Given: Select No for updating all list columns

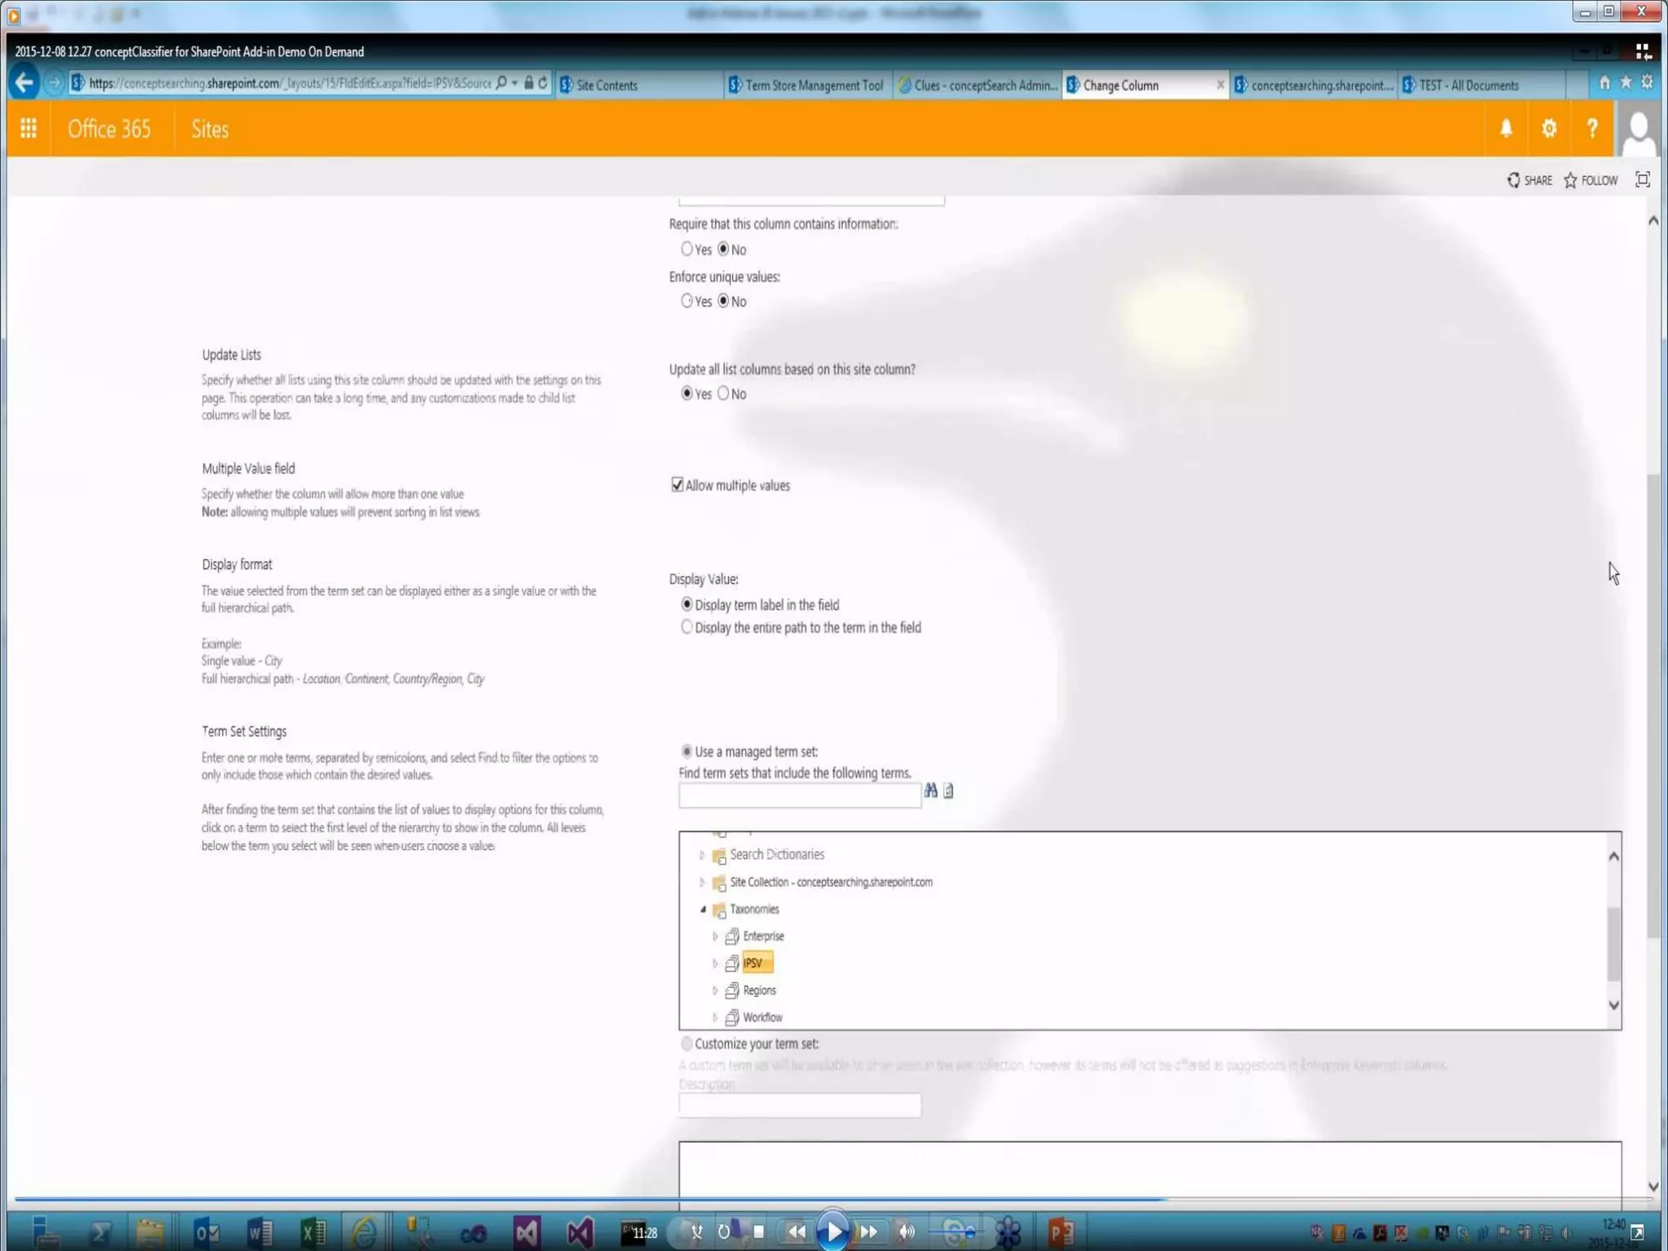Looking at the screenshot, I should 723,393.
